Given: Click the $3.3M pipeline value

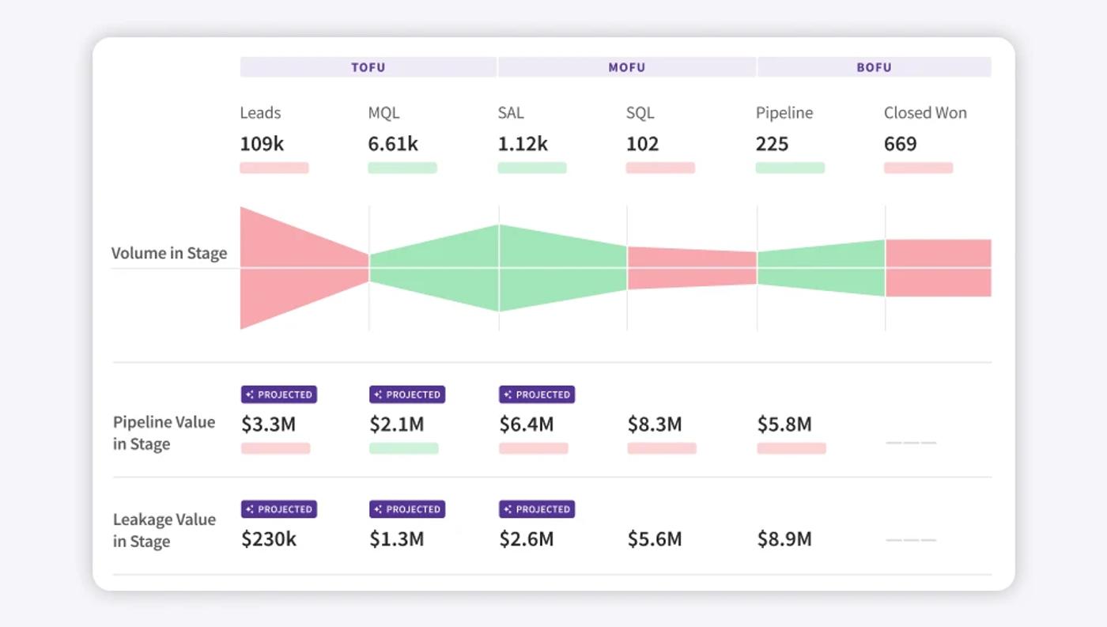Looking at the screenshot, I should pyautogui.click(x=269, y=425).
